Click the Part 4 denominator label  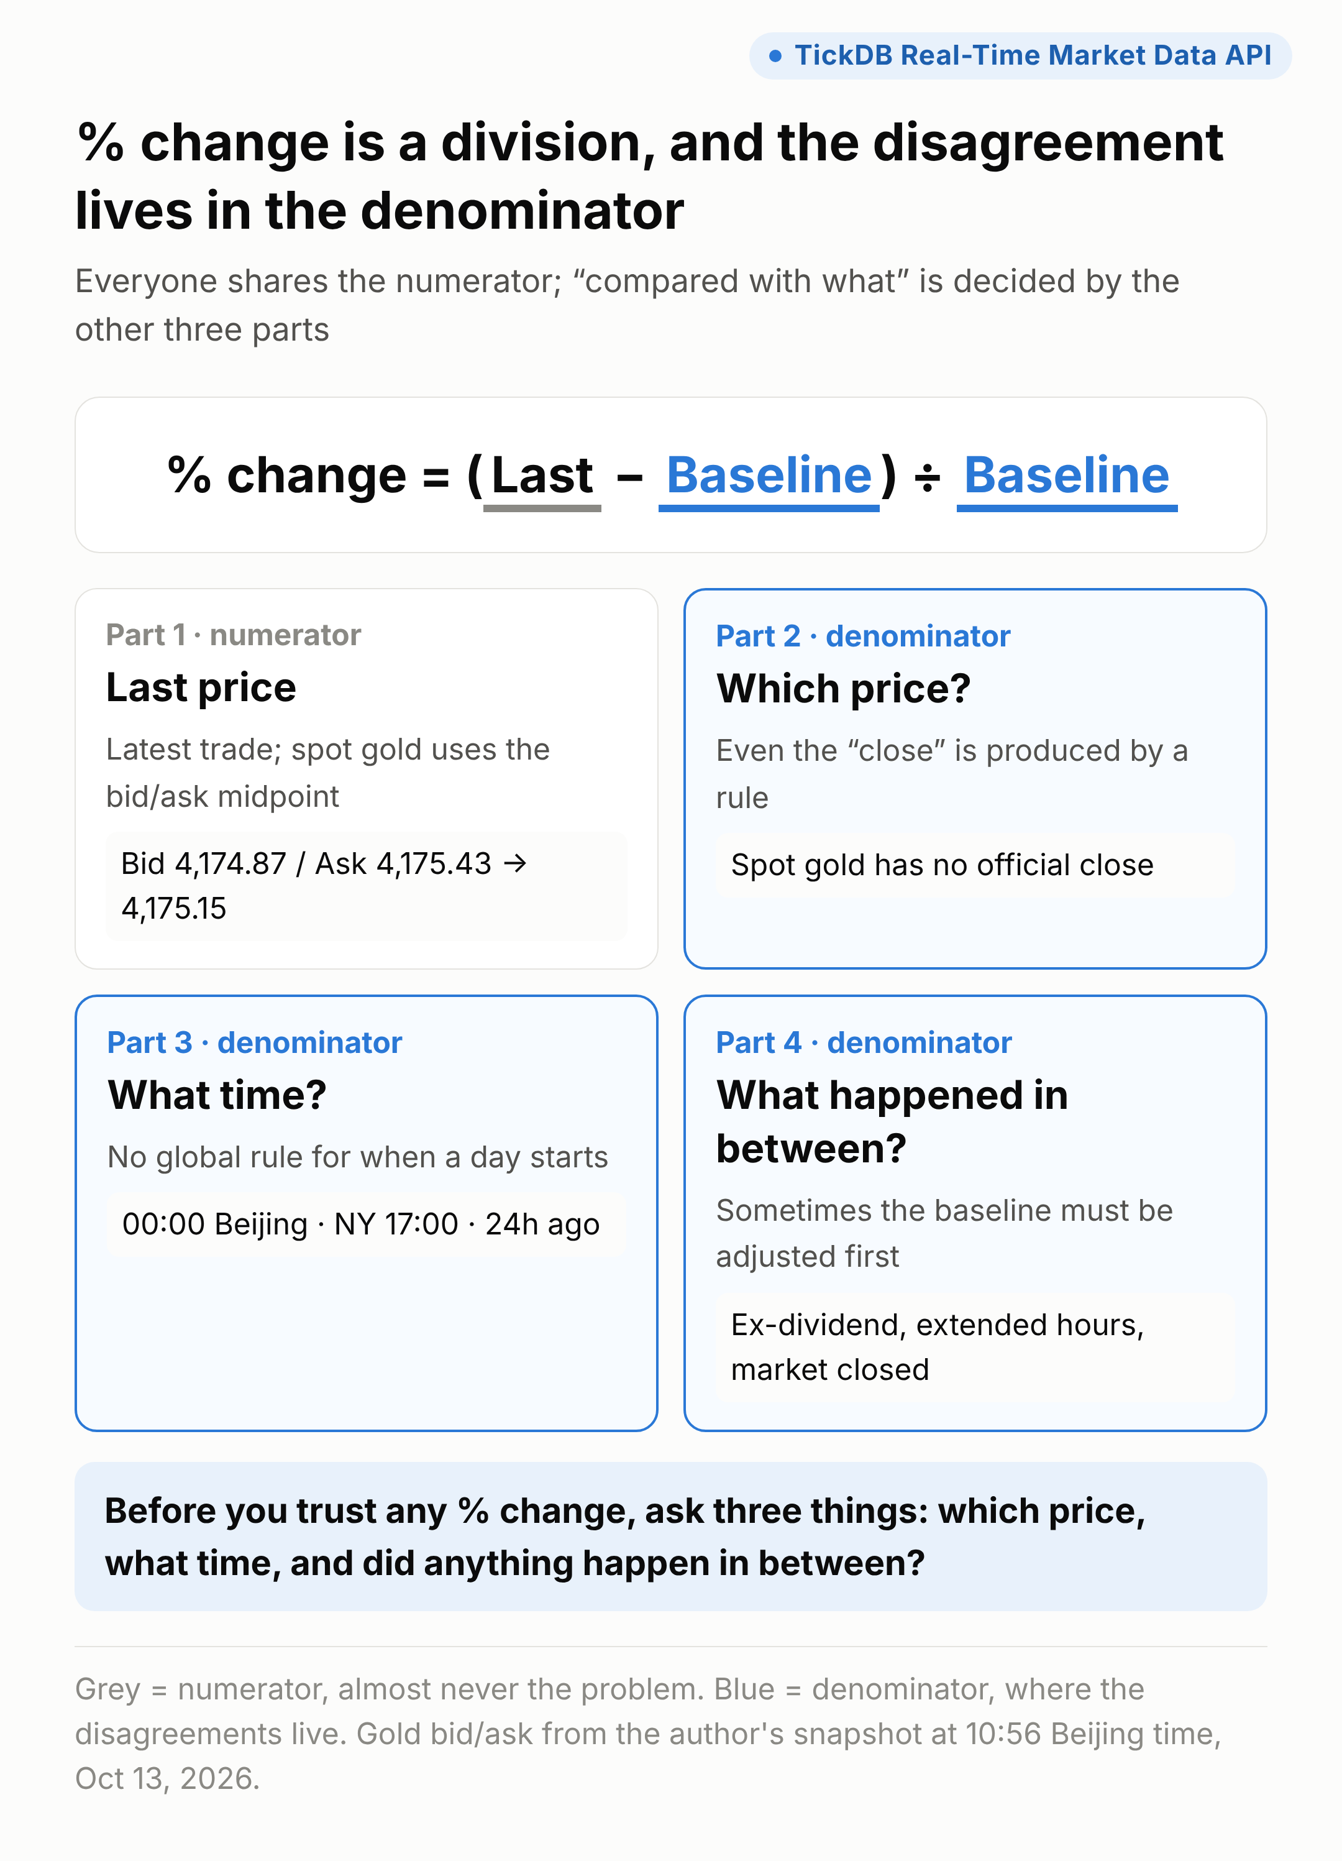[x=864, y=1042]
